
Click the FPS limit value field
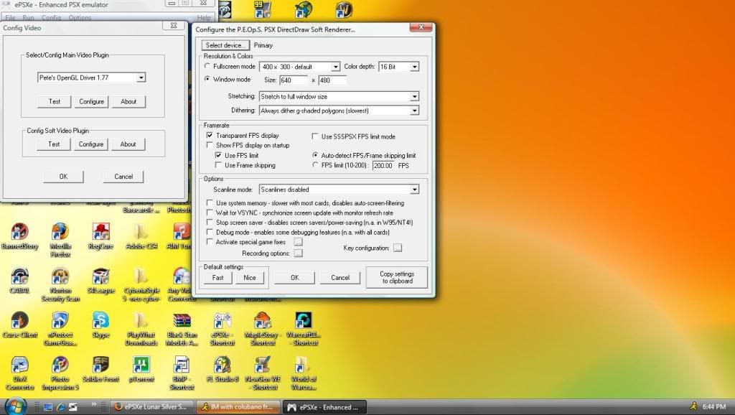(x=383, y=166)
